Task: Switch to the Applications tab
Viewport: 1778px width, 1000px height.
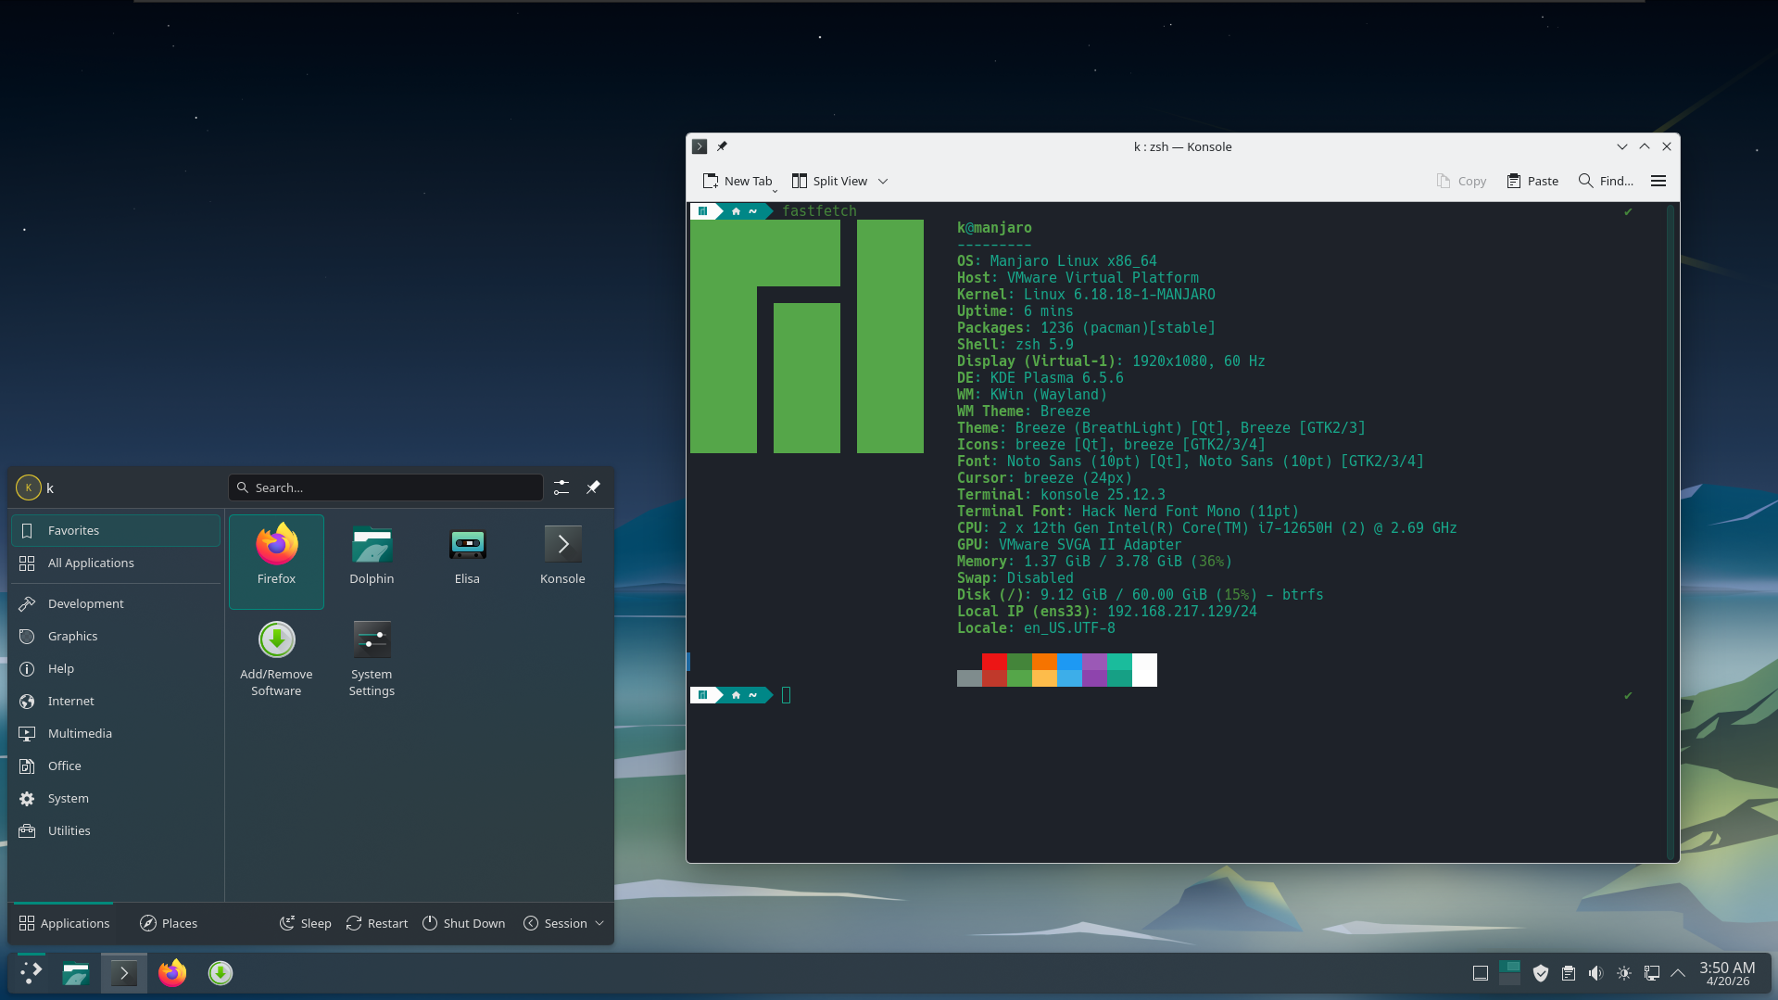Action: tap(64, 923)
